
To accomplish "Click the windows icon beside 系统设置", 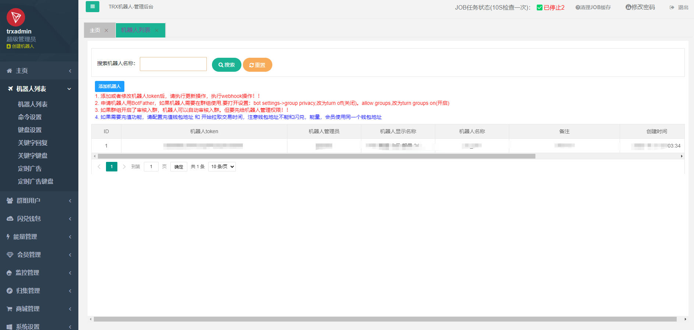I will point(10,327).
